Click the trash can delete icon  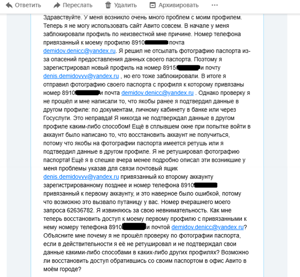pyautogui.click(x=108, y=5)
